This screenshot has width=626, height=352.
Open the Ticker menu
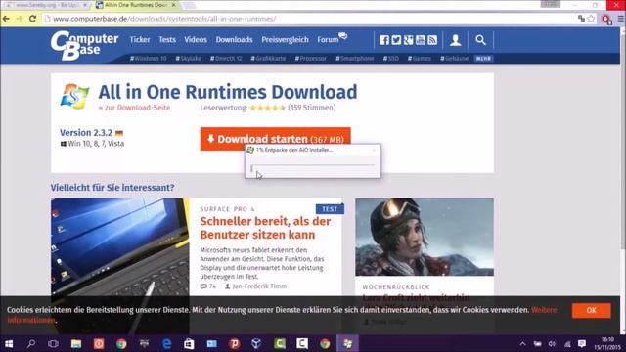(x=140, y=39)
